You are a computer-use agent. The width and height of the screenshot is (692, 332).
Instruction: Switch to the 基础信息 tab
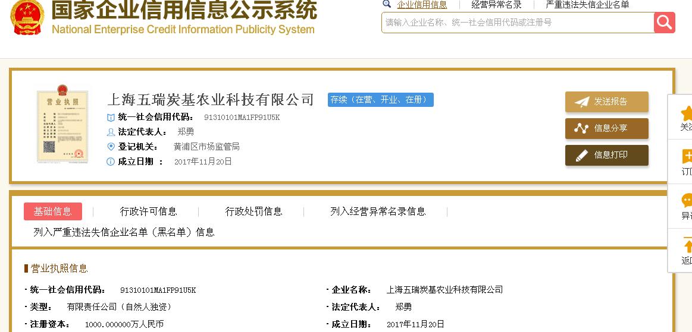coord(53,211)
